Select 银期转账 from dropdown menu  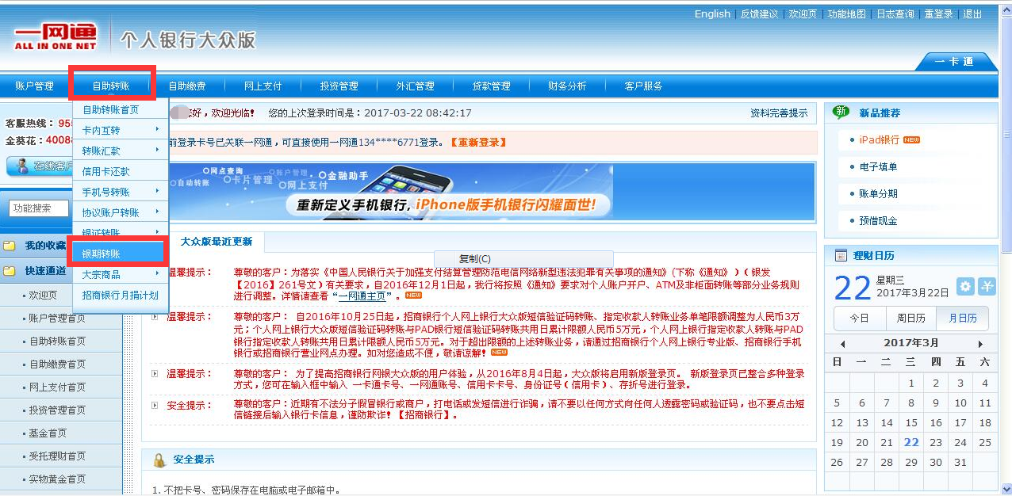tap(119, 254)
